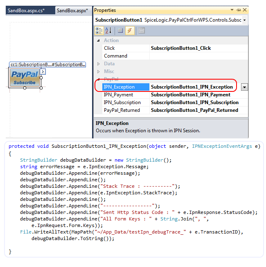Viewport: 266px width, 267px height.
Task: Select the cc1:SubscriptionB control tag label
Action: tap(47, 65)
